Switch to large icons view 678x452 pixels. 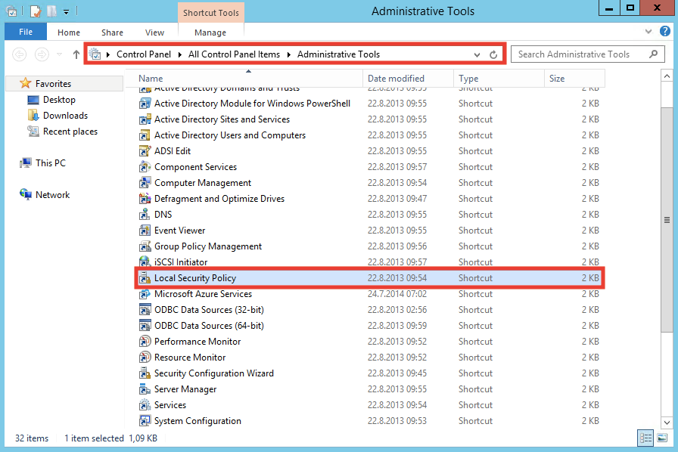click(662, 438)
